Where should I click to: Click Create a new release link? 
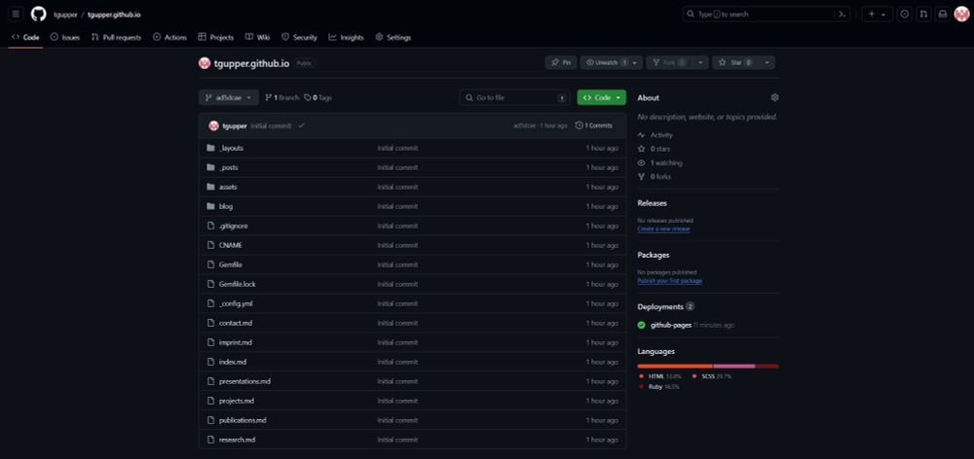click(x=663, y=229)
